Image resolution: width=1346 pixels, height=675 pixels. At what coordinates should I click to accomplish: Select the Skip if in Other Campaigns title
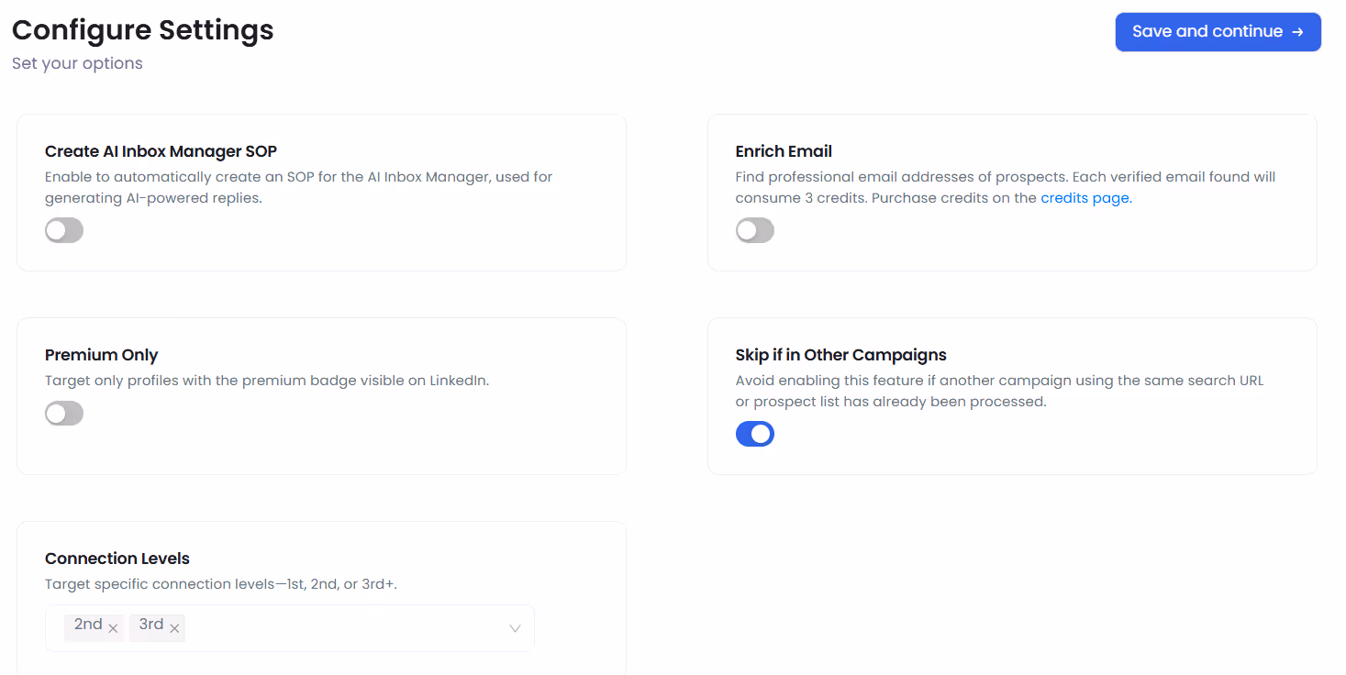pos(840,355)
